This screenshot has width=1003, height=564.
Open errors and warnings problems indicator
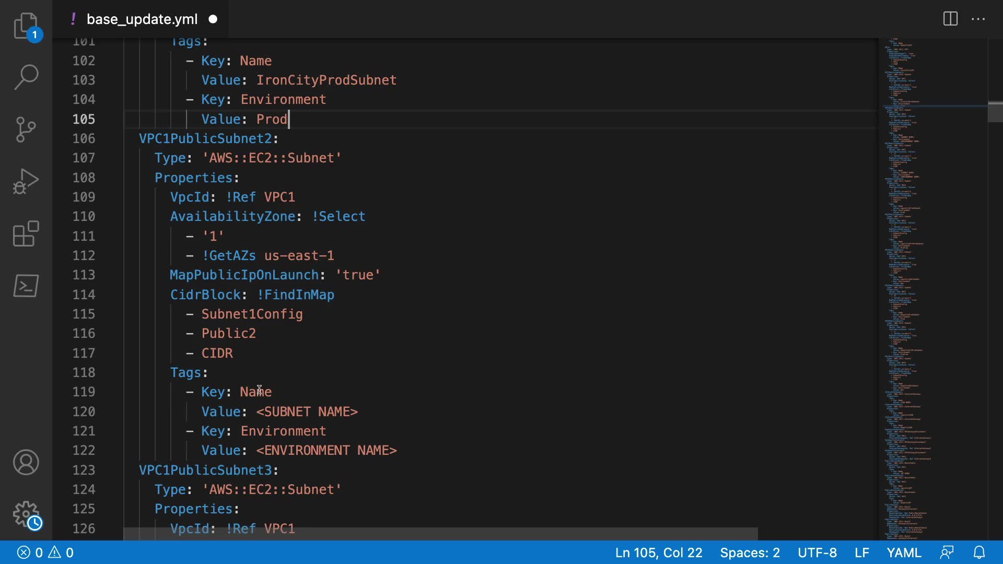(45, 553)
